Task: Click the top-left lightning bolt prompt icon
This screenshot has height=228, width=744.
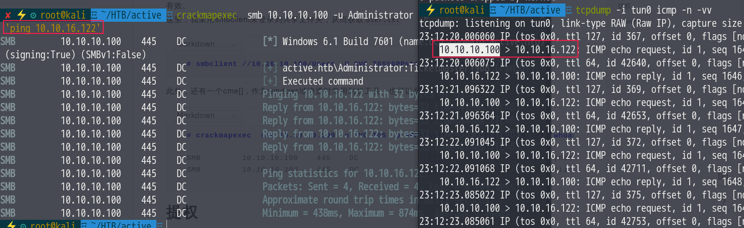Action: (x=21, y=15)
